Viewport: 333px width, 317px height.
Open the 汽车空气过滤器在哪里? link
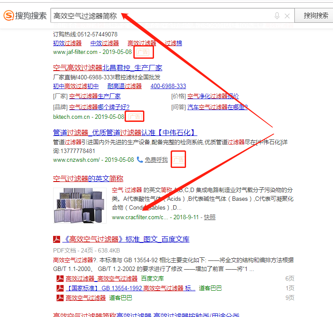tap(218, 107)
